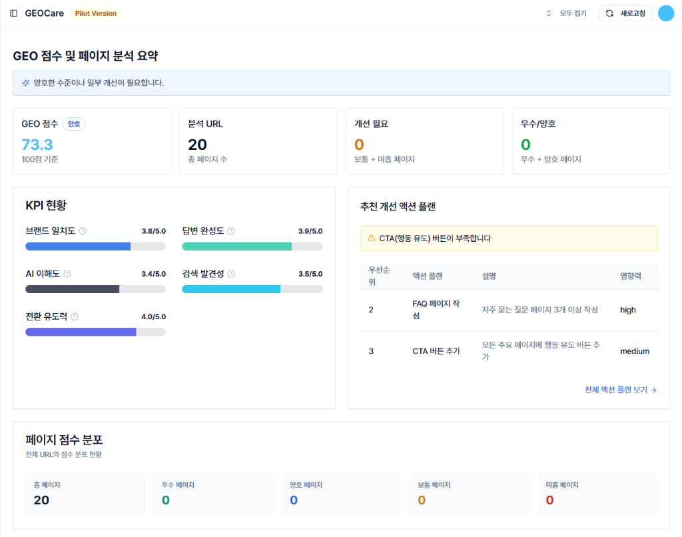Click the GEOCare logo text

(45, 13)
